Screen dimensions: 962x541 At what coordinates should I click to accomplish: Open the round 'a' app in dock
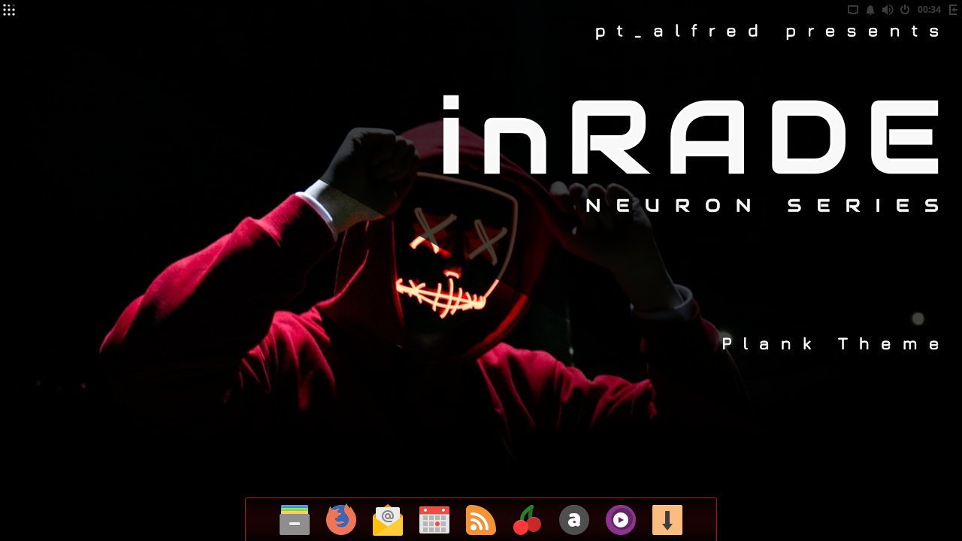574,520
